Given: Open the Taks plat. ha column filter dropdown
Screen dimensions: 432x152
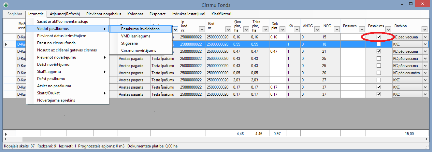Looking at the screenshot, I should (x=266, y=30).
